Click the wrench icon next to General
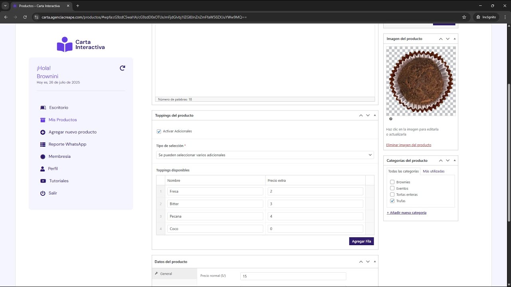The width and height of the screenshot is (511, 287). pos(156,273)
